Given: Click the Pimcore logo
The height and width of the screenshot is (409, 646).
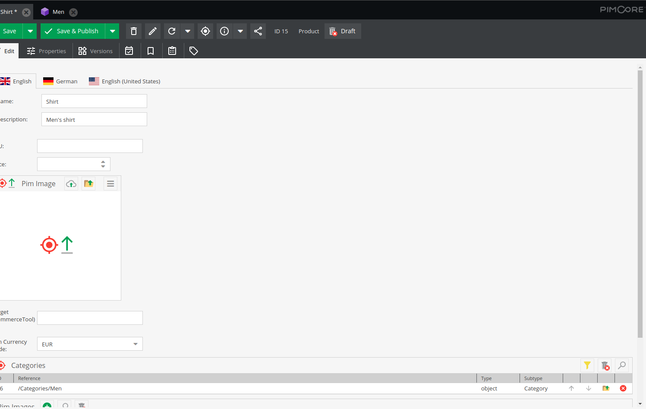Looking at the screenshot, I should tap(621, 10).
